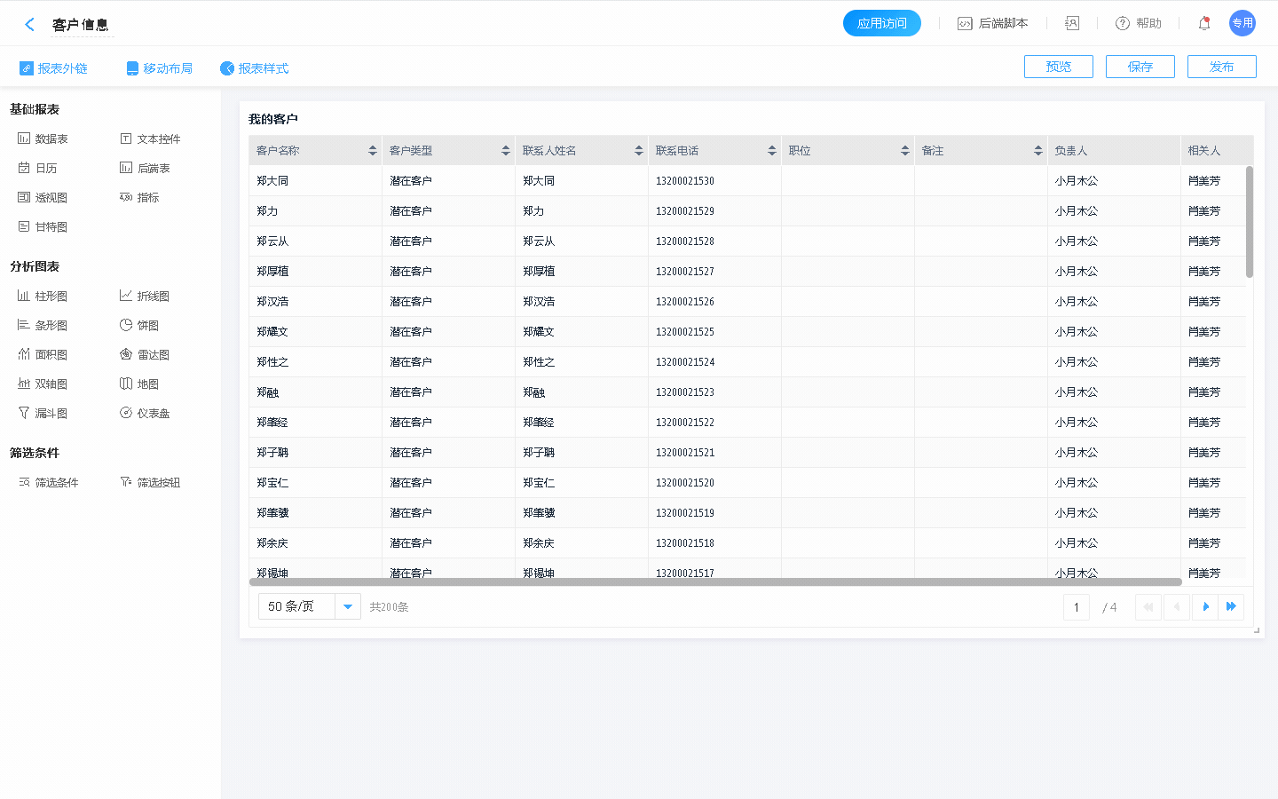
Task: Click the 预览 preview button
Action: (1058, 67)
